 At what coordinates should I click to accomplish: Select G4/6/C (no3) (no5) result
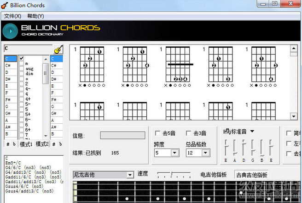click(28, 168)
